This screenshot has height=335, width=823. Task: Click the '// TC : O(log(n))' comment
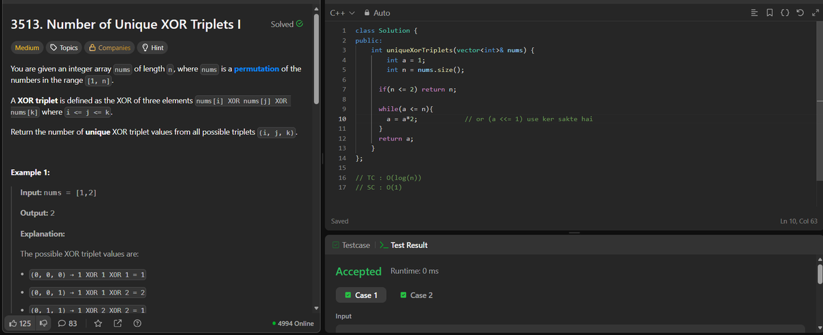point(387,178)
